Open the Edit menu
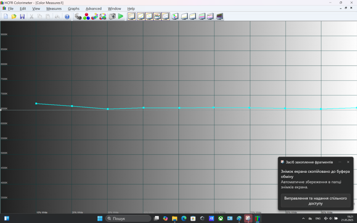Screen dimensions: 357x223 click(x=23, y=9)
